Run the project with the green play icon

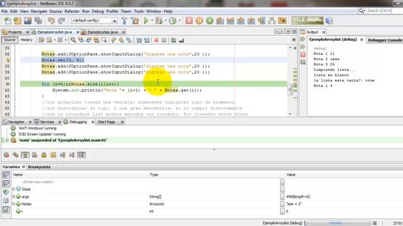click(146, 21)
